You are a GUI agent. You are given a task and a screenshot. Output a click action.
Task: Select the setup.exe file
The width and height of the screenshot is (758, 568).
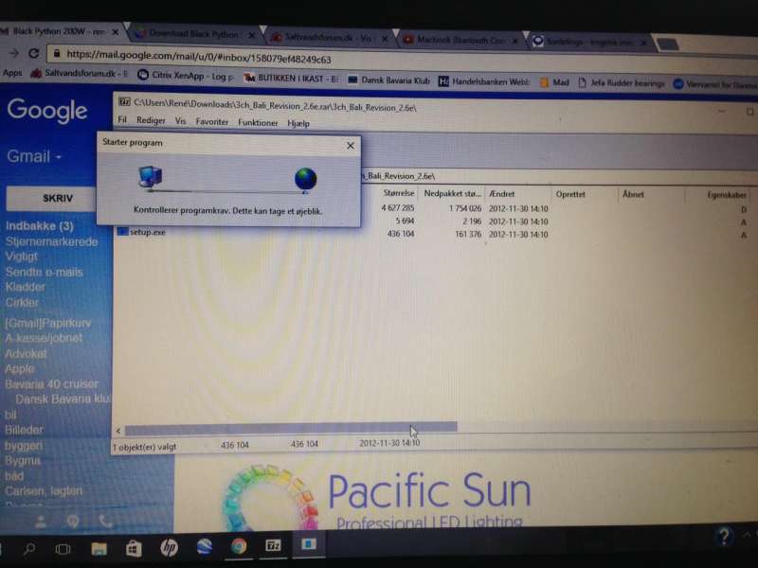point(147,232)
